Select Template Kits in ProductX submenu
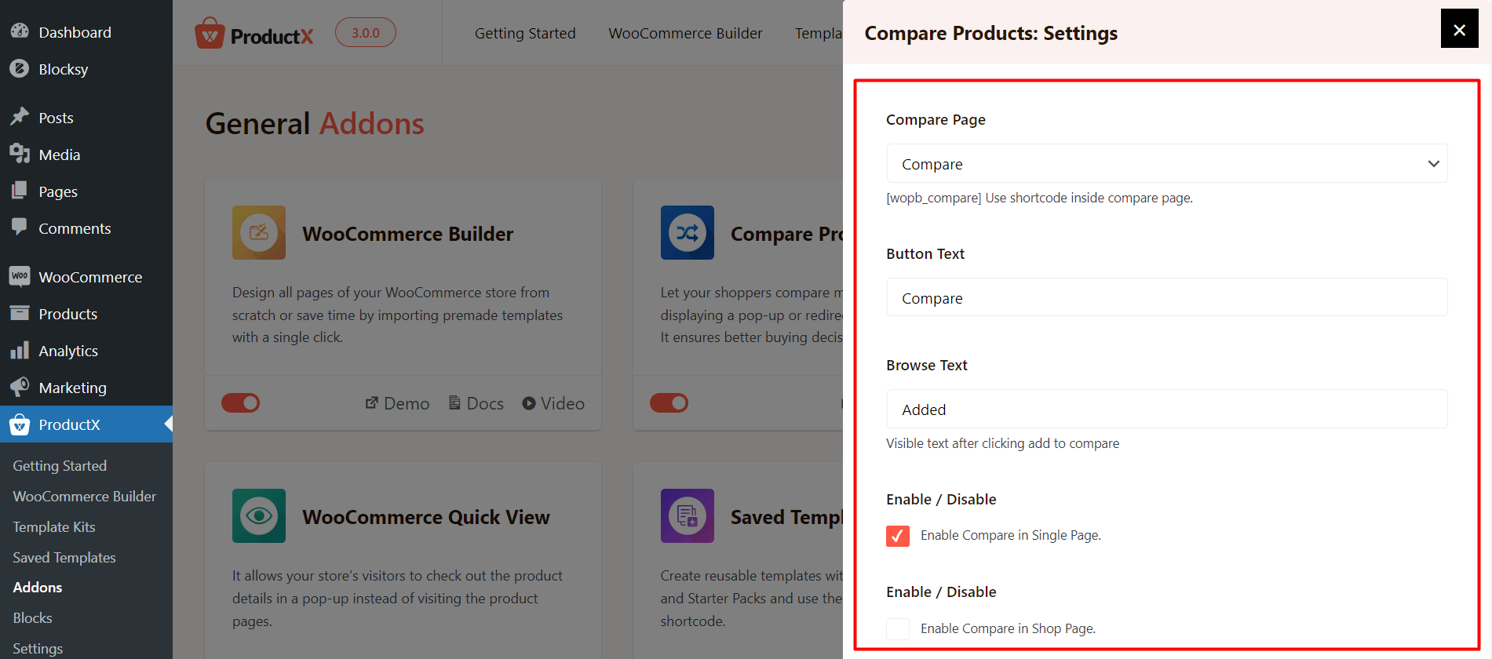The image size is (1492, 659). click(x=54, y=527)
